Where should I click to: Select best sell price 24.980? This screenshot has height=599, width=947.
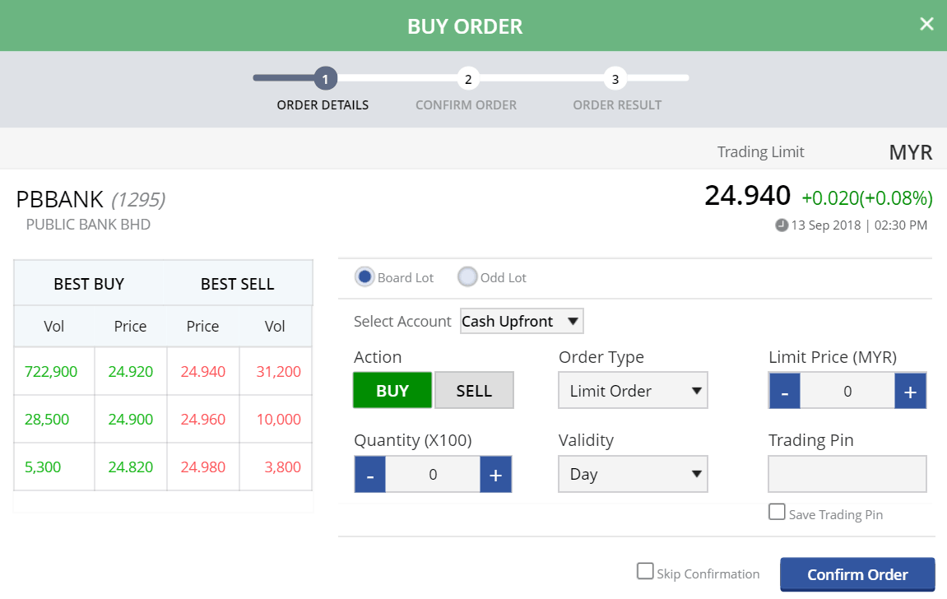(203, 467)
